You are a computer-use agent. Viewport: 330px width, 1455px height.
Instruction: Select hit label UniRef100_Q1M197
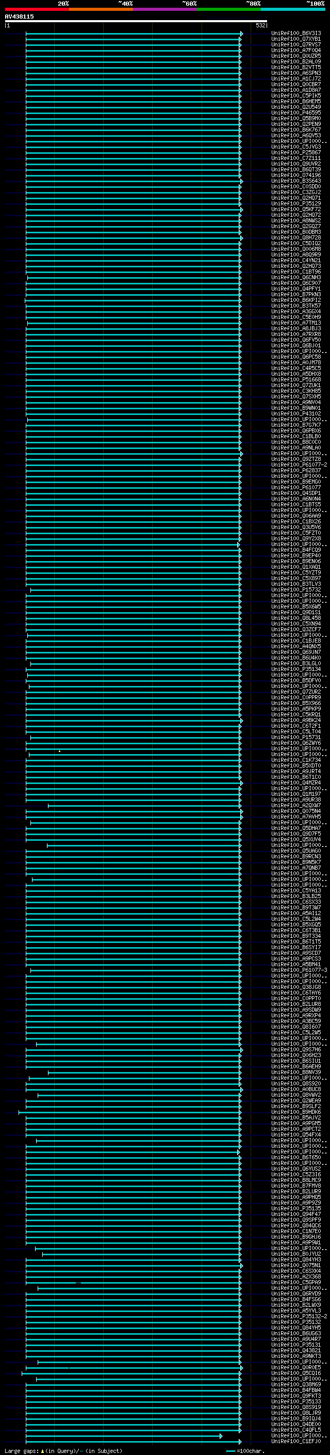(296, 794)
